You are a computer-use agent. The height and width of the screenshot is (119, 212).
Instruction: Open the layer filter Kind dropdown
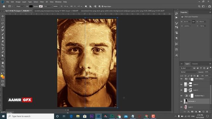[x=186, y=68]
